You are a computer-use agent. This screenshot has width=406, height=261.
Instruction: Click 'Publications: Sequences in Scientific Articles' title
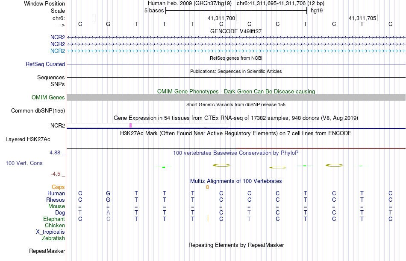(x=236, y=71)
